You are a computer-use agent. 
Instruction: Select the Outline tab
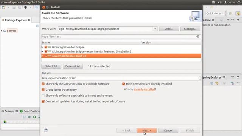[208, 20]
